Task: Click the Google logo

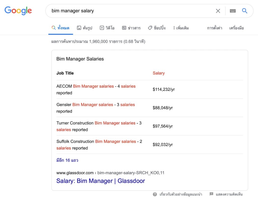Action: pos(18,11)
